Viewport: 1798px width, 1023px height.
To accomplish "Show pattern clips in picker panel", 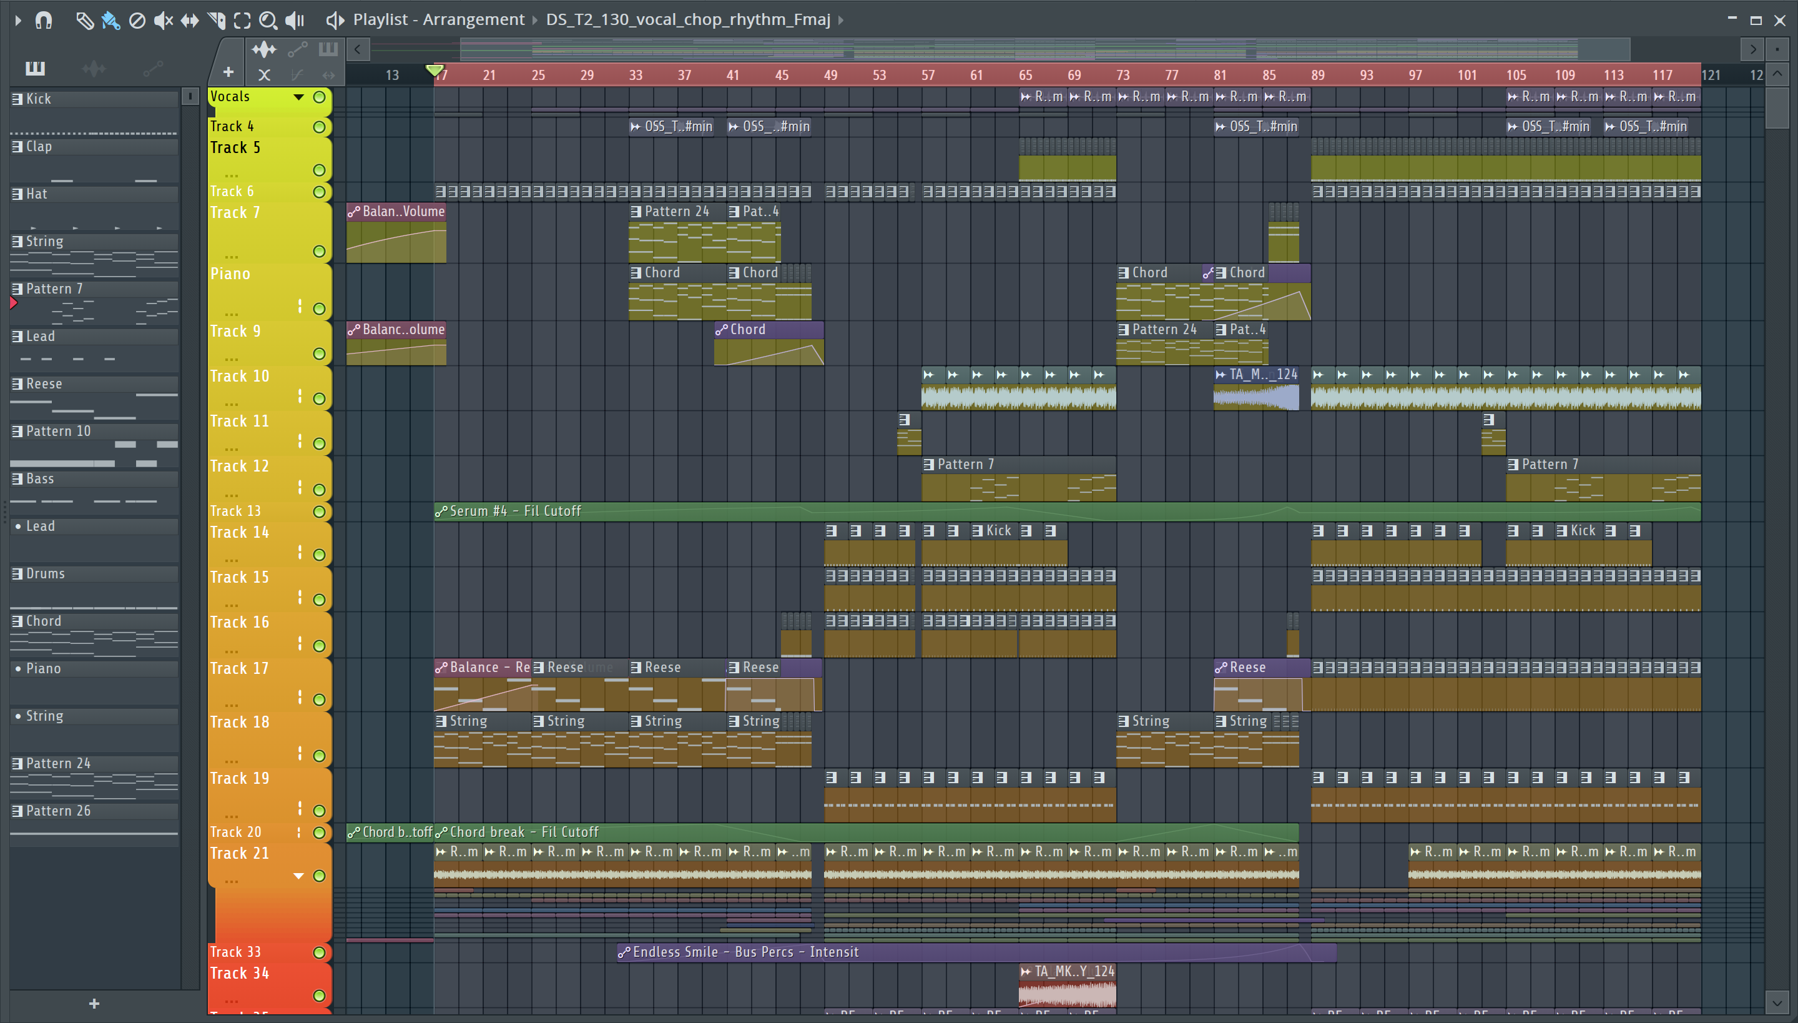I will point(35,68).
